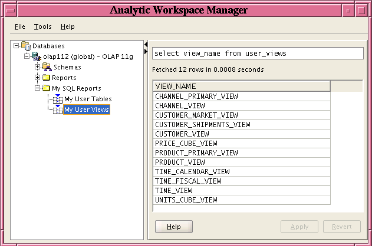This screenshot has width=372, height=246.
Task: Click the olap112 database connection icon
Action: tap(37, 56)
